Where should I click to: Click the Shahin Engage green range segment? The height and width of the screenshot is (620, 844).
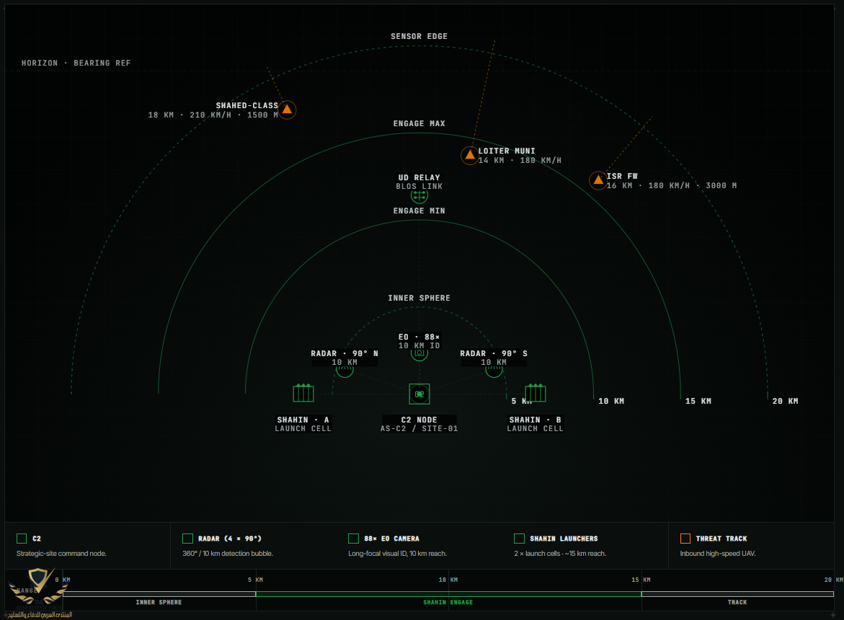[448, 594]
